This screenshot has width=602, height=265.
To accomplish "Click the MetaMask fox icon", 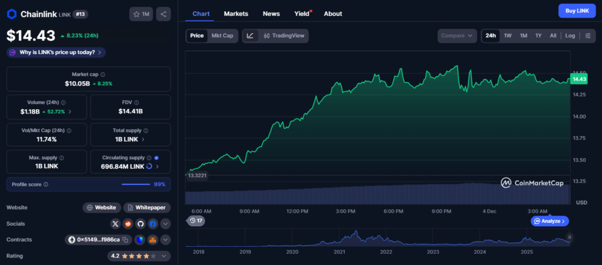I will pyautogui.click(x=152, y=240).
